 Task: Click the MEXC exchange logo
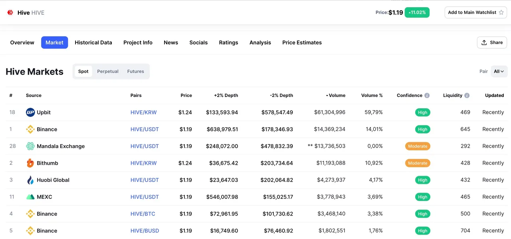coord(30,197)
